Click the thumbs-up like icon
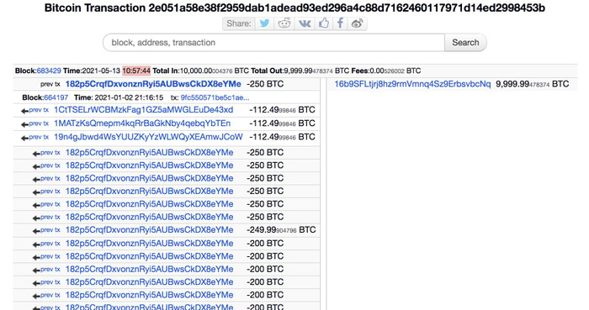Screen dimensions: 589x310 point(324,24)
